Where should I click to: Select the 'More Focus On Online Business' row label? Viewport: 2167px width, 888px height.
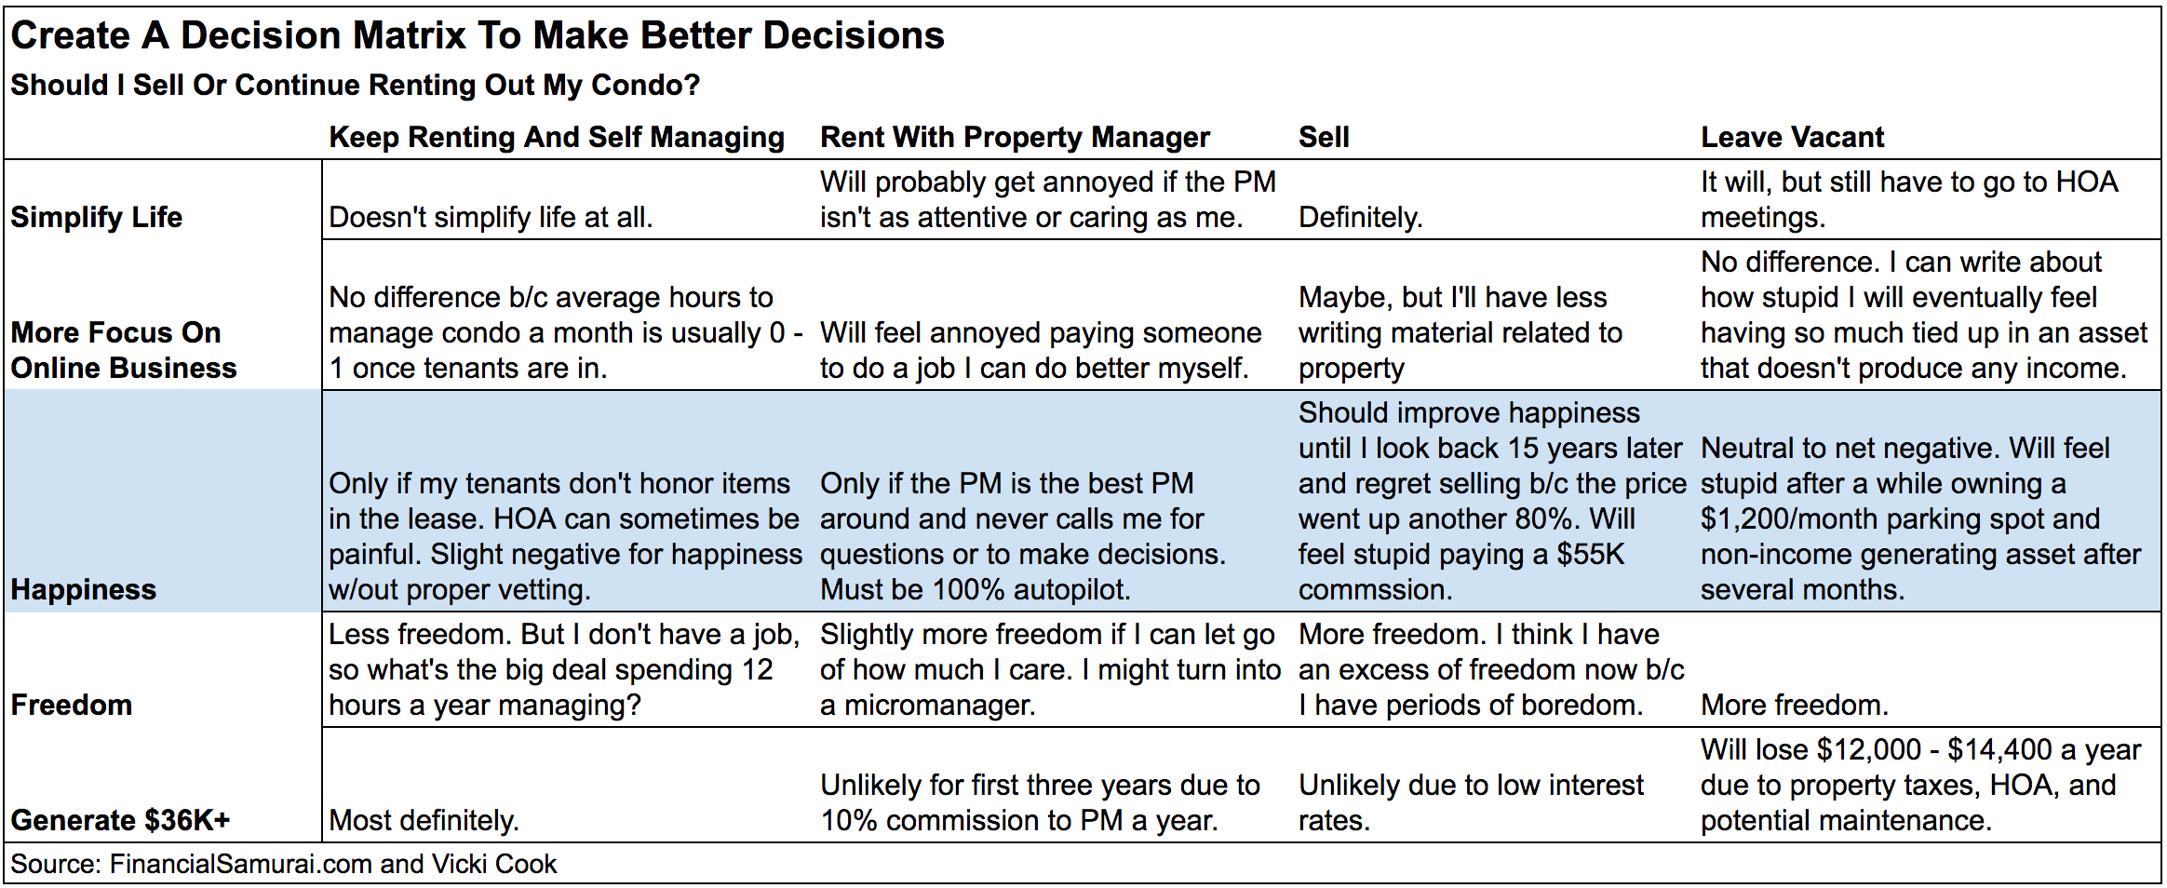[124, 350]
